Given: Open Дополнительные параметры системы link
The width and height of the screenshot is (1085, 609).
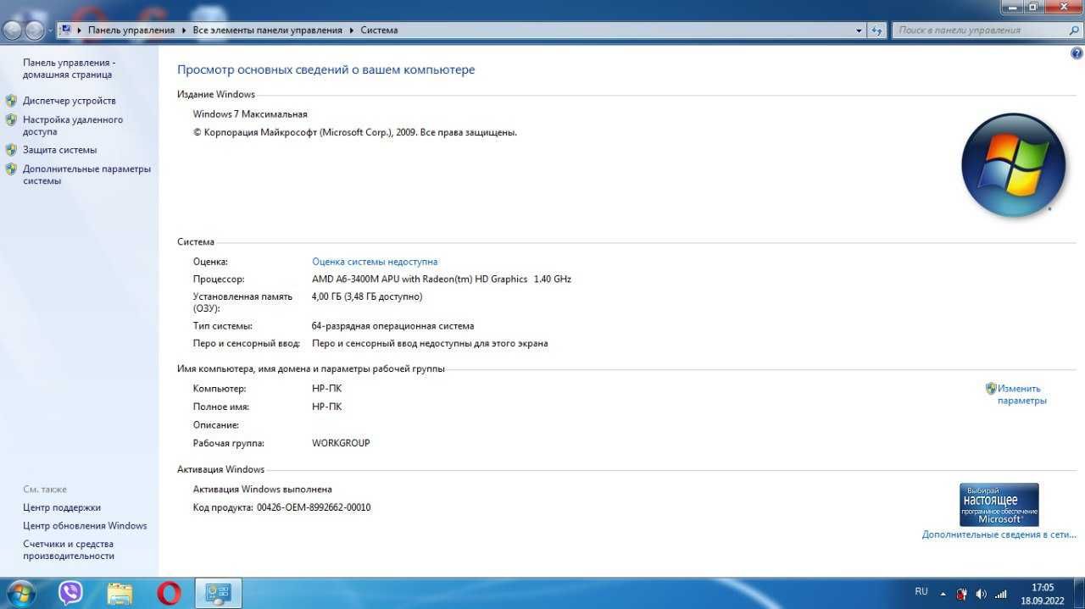Looking at the screenshot, I should pyautogui.click(x=86, y=174).
